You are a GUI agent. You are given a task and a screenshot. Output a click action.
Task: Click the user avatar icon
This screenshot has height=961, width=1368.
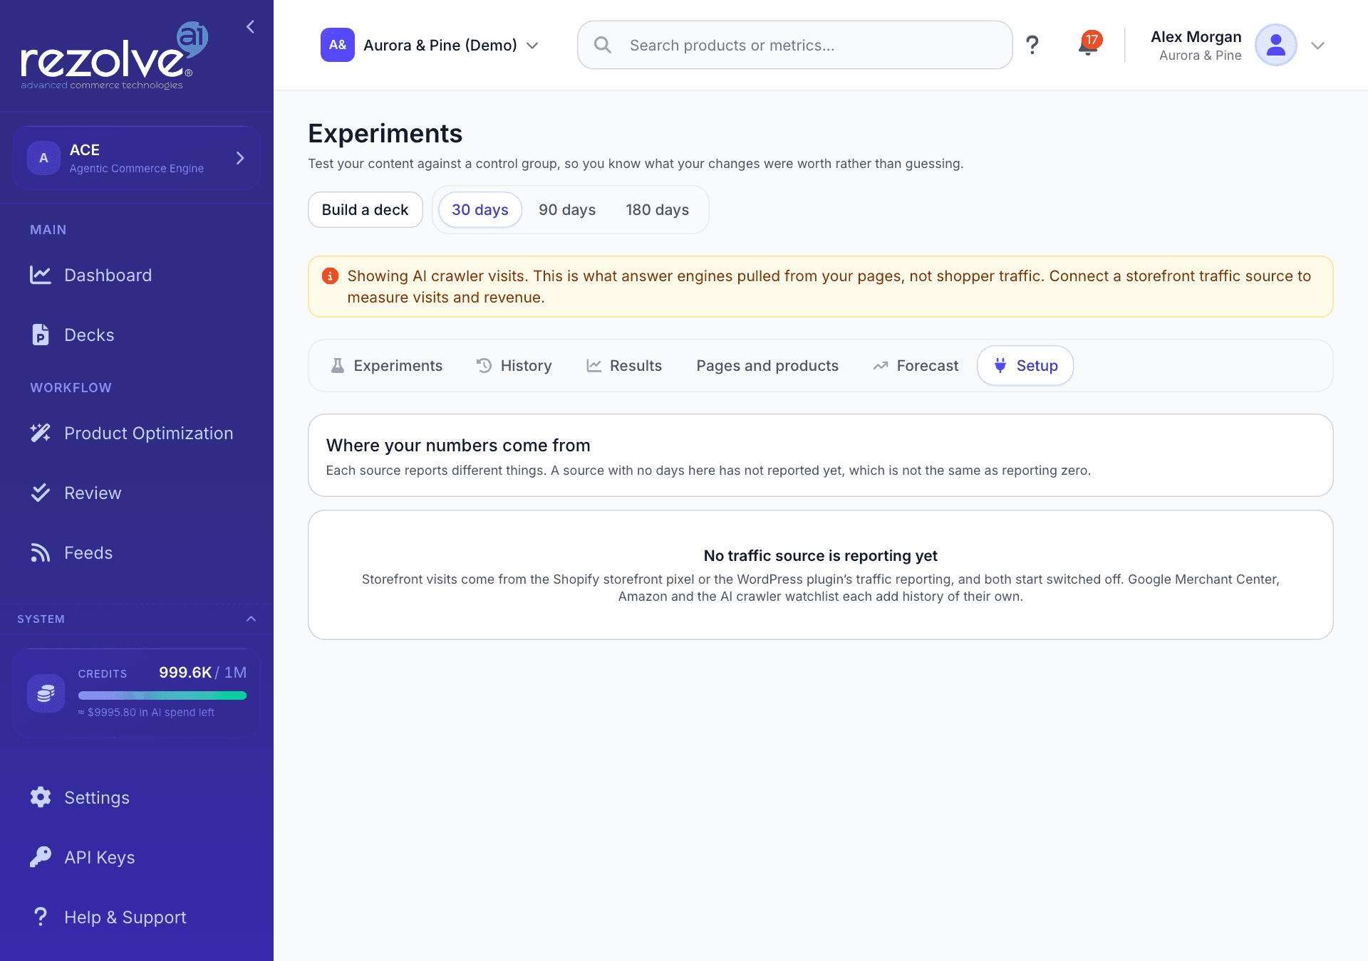click(1276, 45)
